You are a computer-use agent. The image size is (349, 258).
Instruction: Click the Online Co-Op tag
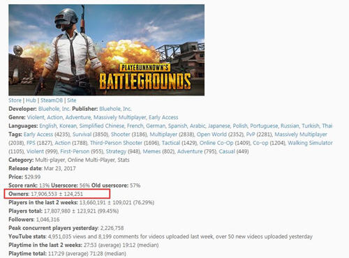pos(216,143)
